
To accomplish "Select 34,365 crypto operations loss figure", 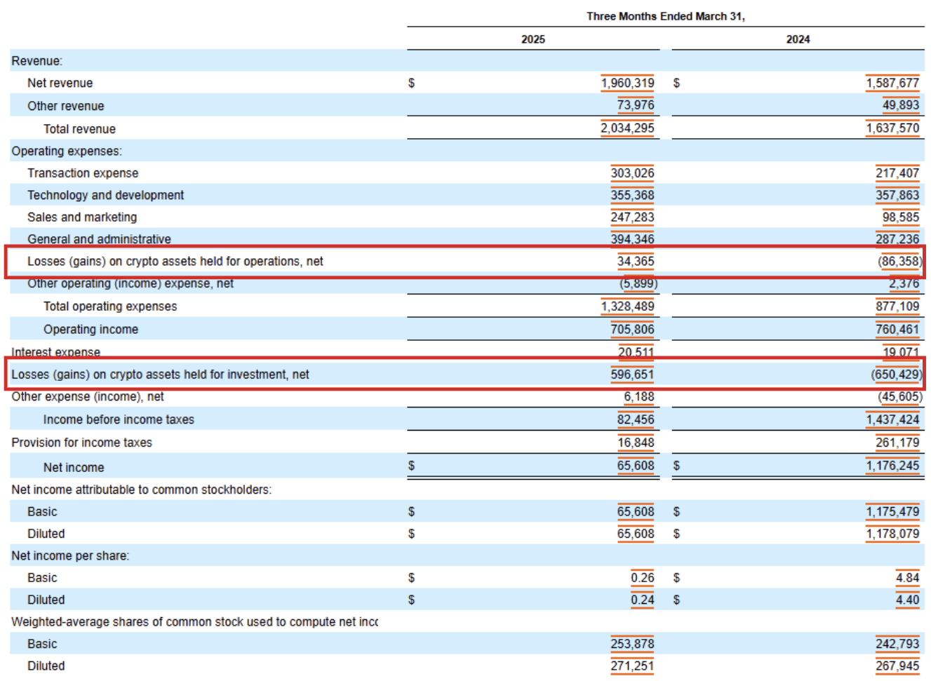I will point(636,261).
